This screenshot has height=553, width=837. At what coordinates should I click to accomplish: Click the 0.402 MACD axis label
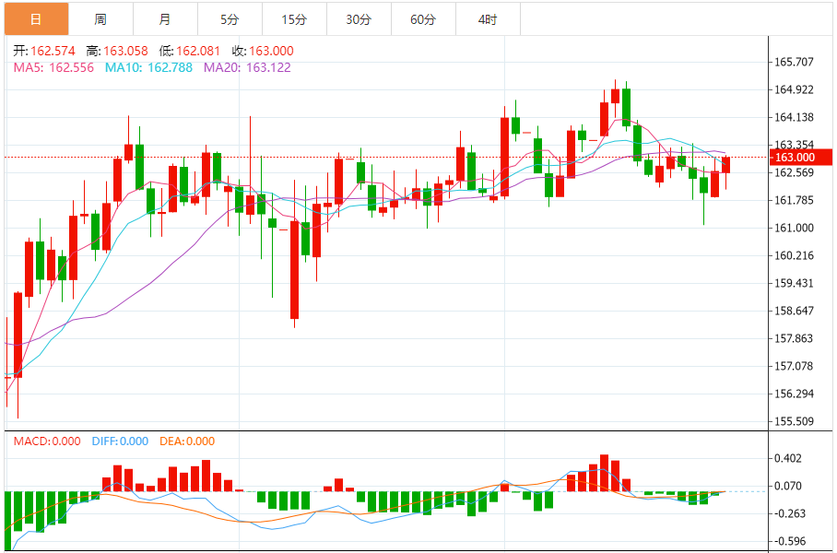(787, 458)
